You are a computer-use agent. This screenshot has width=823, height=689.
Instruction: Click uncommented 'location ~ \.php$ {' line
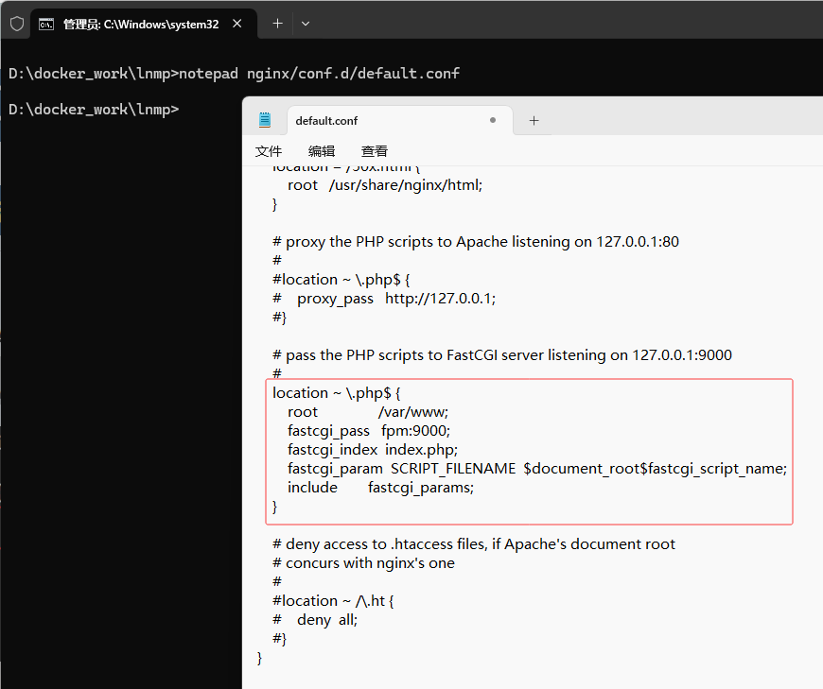pyautogui.click(x=337, y=393)
